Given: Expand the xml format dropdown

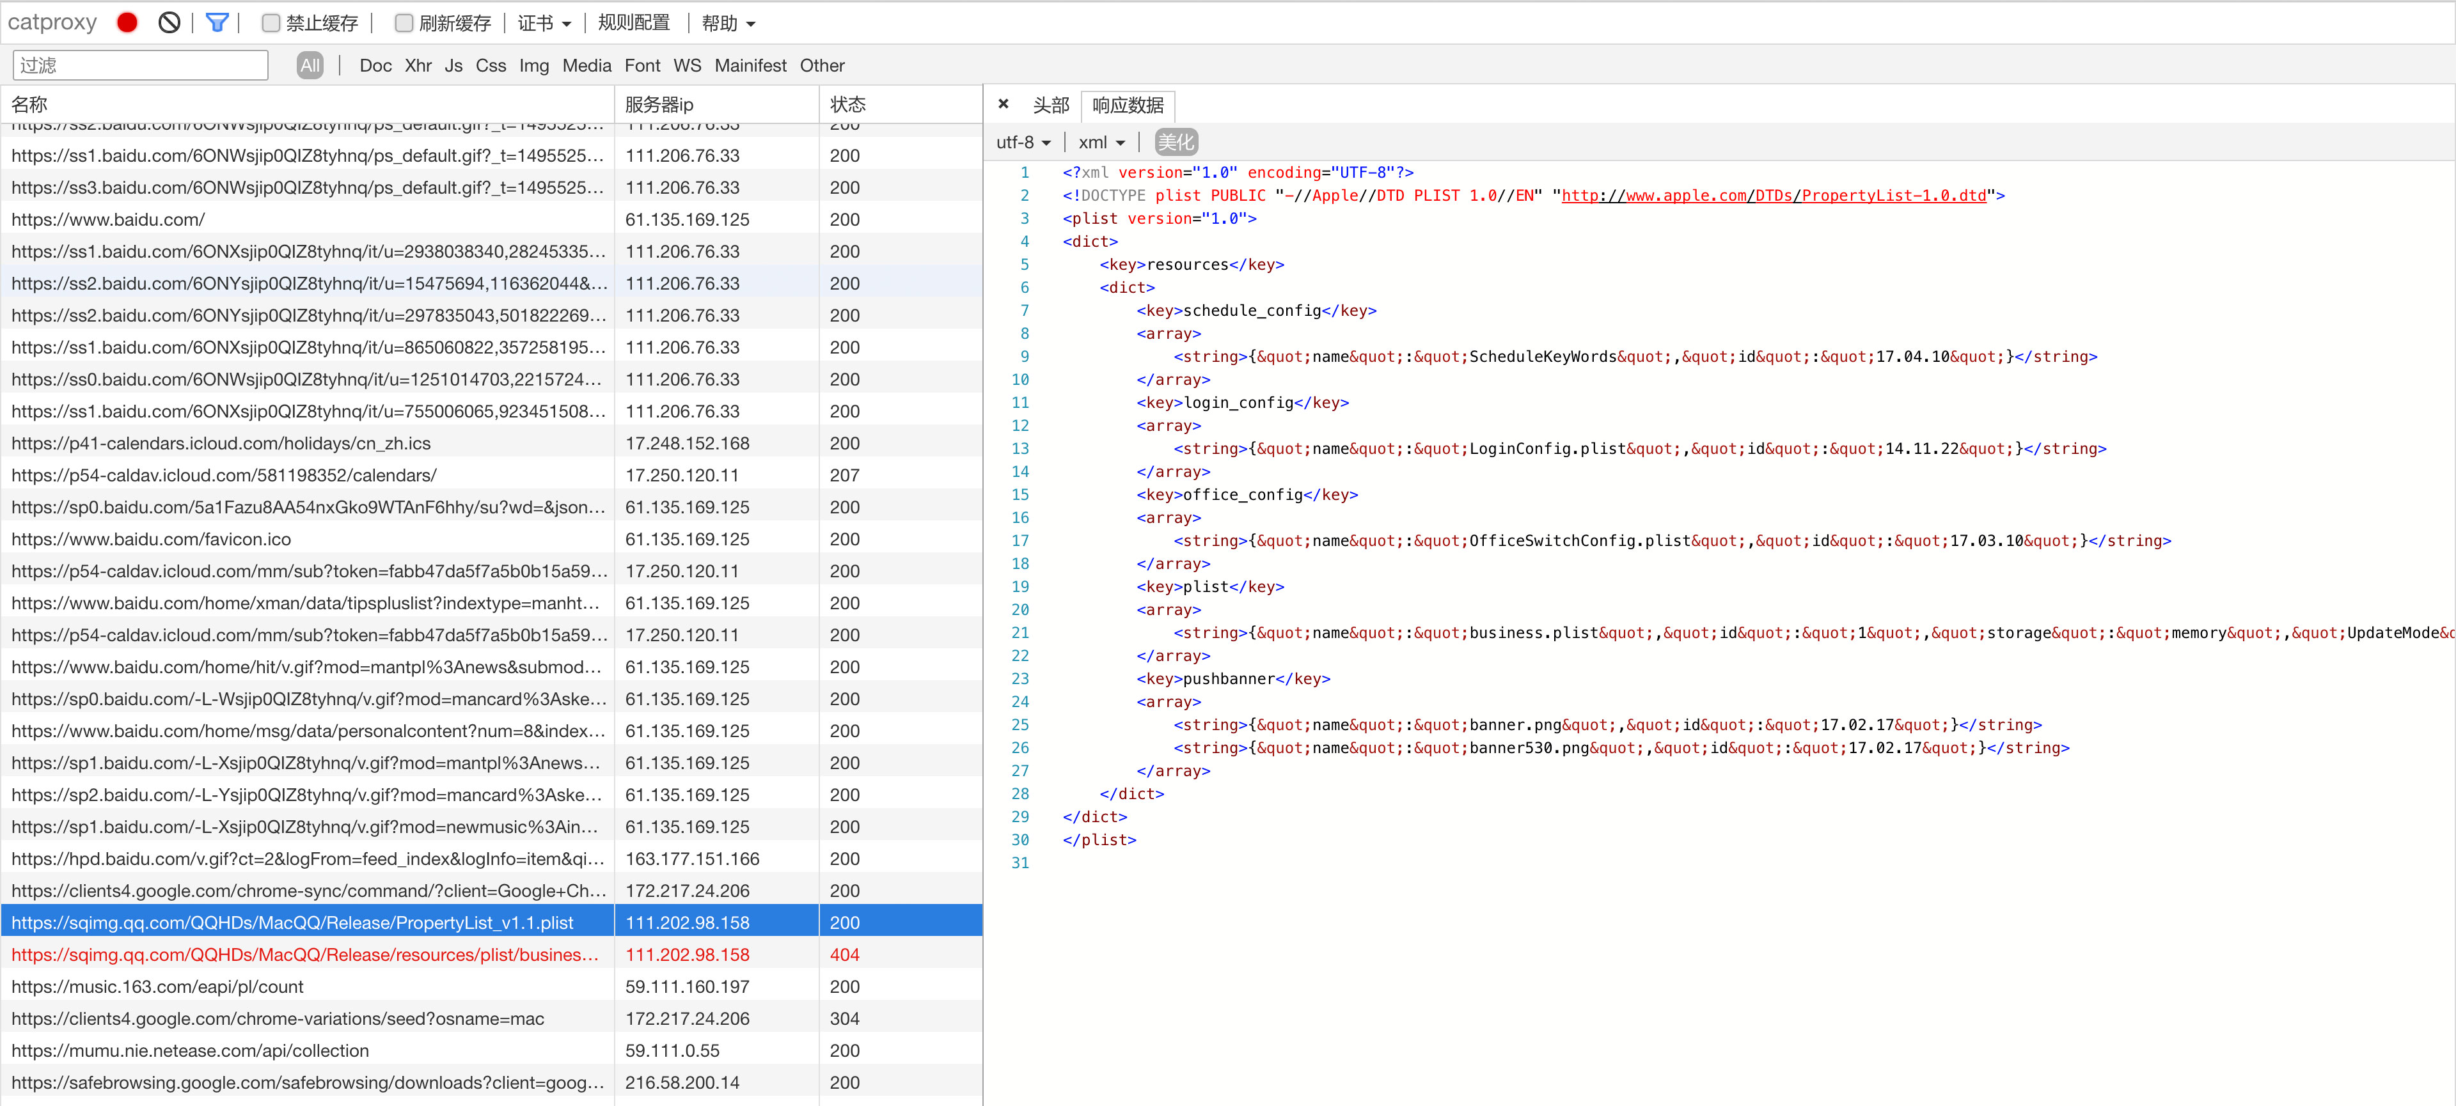Looking at the screenshot, I should (x=1101, y=142).
